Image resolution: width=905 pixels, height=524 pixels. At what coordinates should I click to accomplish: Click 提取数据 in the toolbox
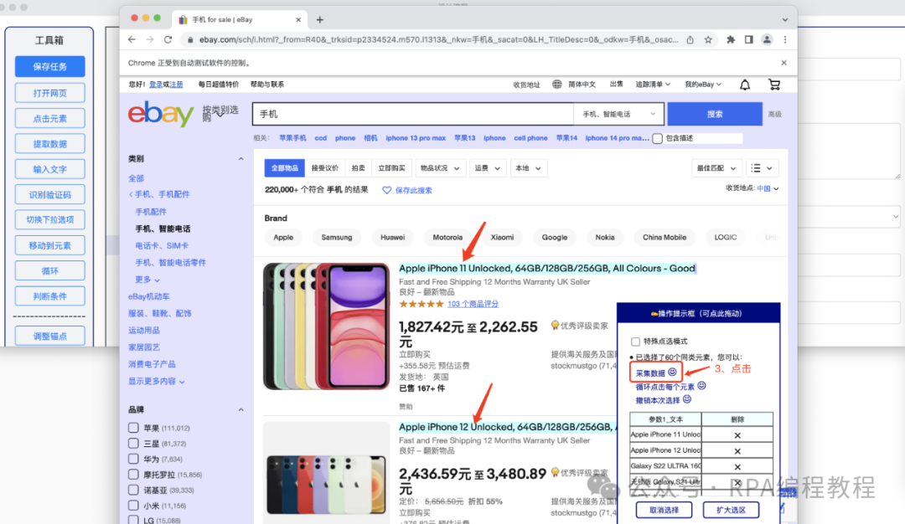[x=50, y=144]
